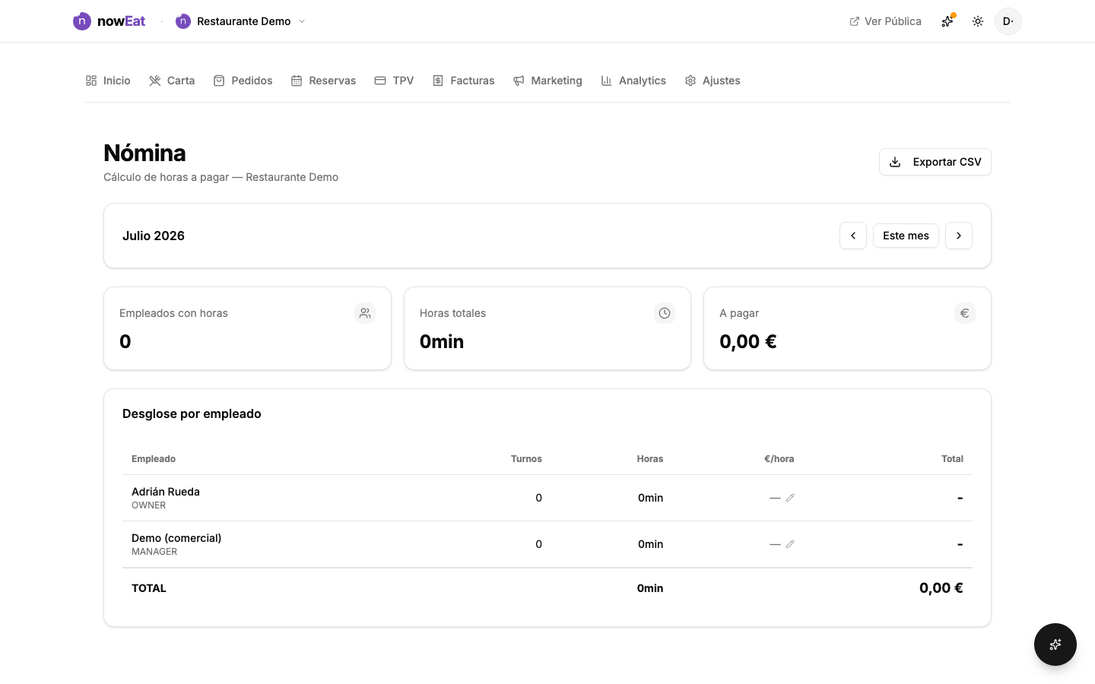Select the TPV tab

[x=394, y=81]
